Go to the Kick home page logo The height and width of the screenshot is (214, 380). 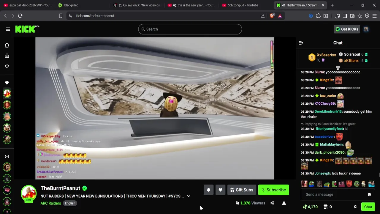click(x=27, y=29)
